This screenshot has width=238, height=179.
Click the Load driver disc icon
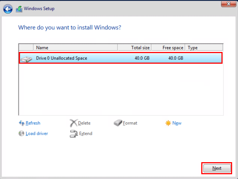21,134
